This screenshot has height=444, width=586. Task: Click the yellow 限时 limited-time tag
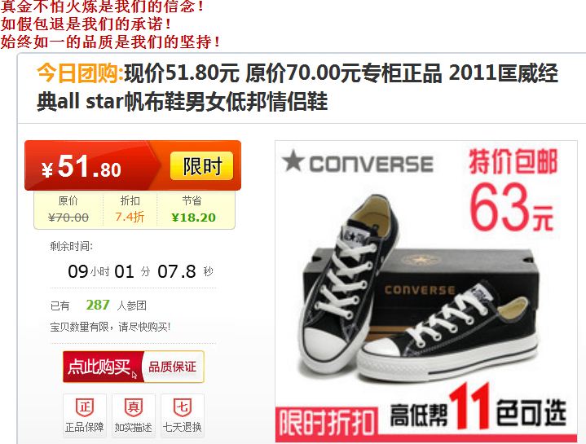[202, 166]
